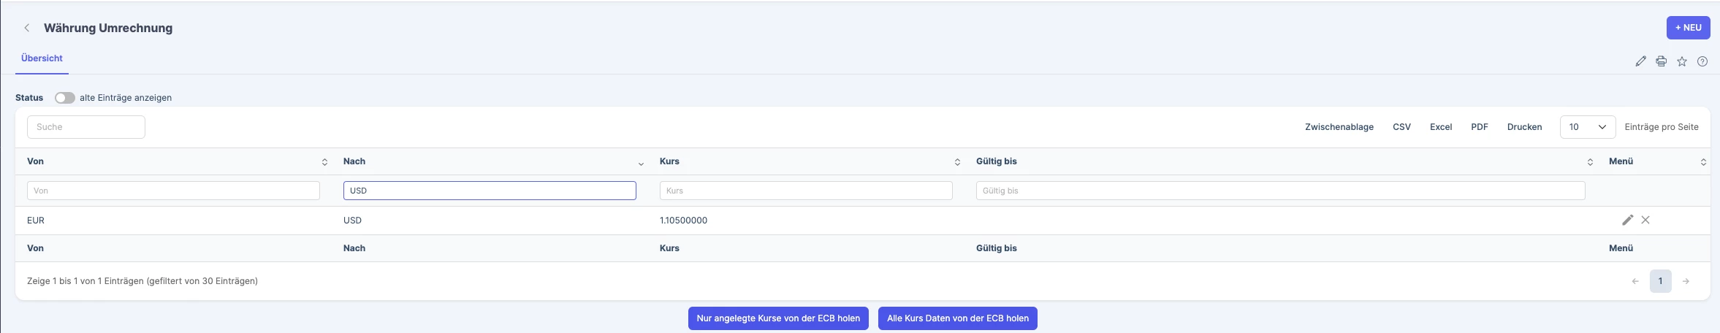
Task: Click the pencil edit icon in header
Action: (x=1640, y=61)
